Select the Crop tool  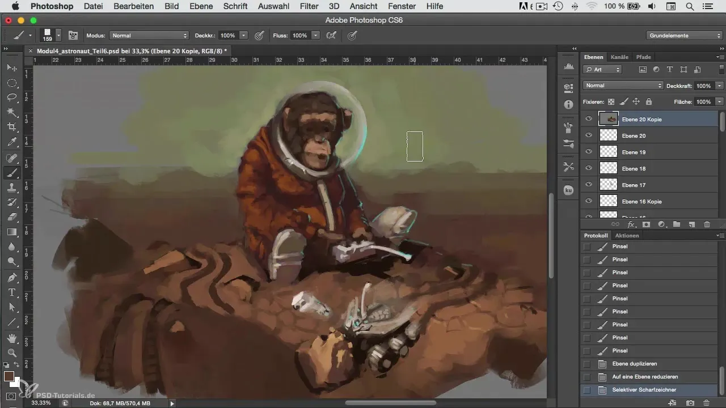12,126
